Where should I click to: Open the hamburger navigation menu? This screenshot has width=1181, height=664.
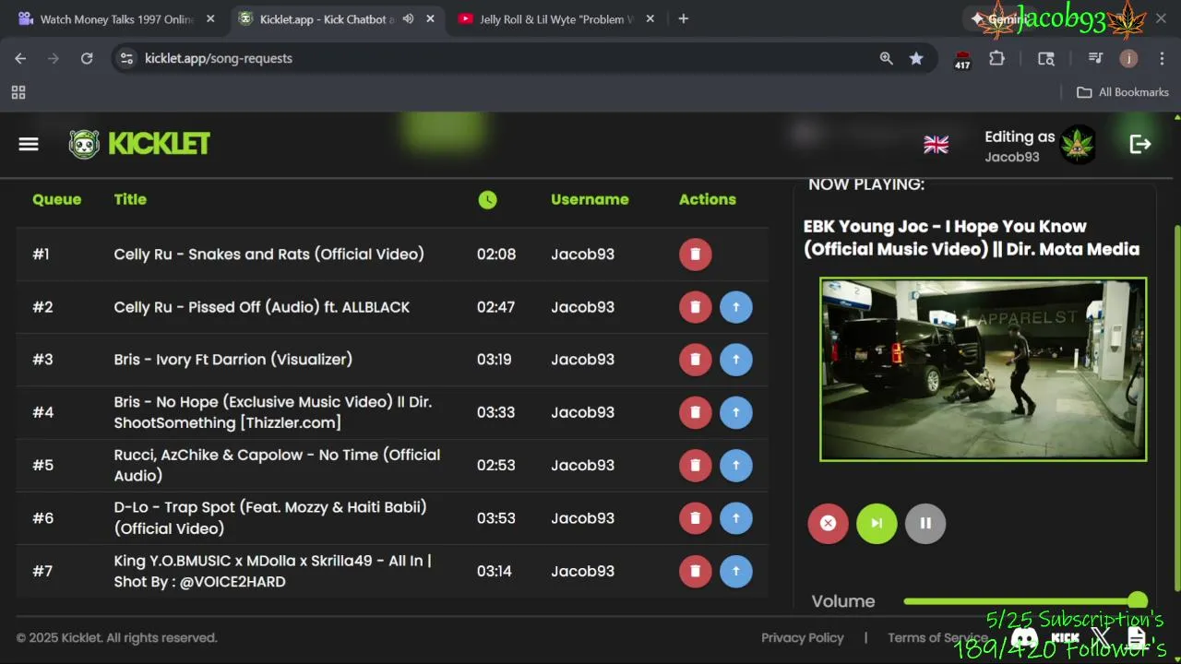point(29,144)
